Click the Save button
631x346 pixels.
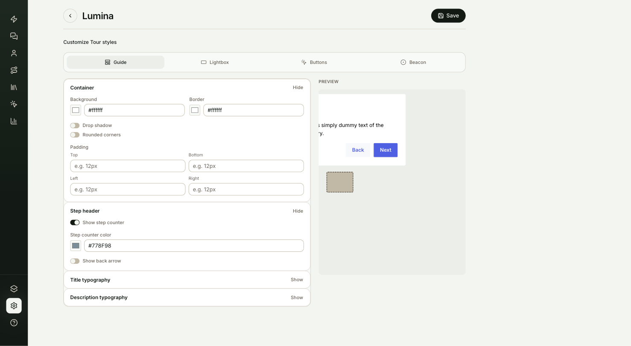448,16
